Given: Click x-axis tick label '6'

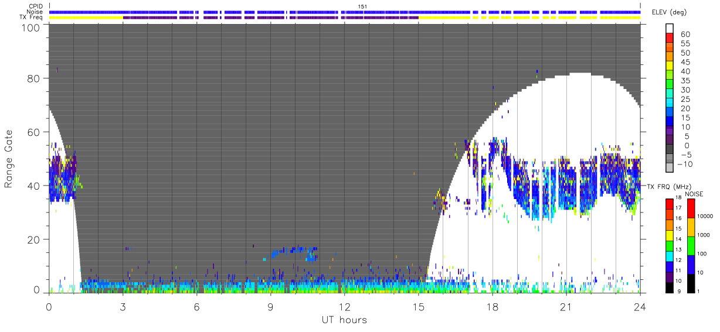Looking at the screenshot, I should pyautogui.click(x=196, y=306).
